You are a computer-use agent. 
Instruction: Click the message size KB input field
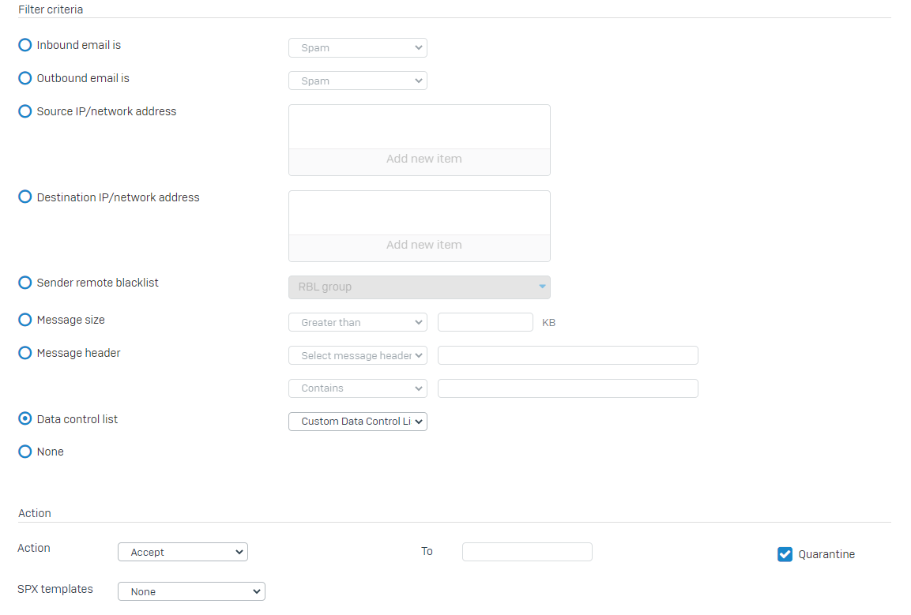point(485,322)
